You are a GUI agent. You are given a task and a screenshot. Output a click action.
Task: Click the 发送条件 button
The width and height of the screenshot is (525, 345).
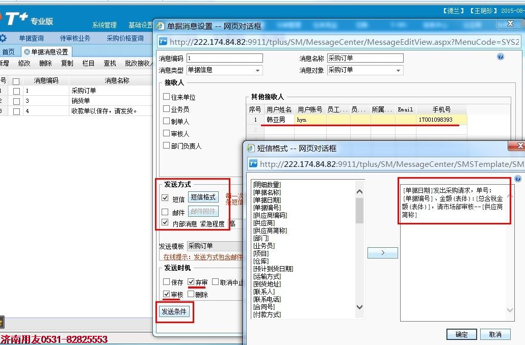point(174,311)
